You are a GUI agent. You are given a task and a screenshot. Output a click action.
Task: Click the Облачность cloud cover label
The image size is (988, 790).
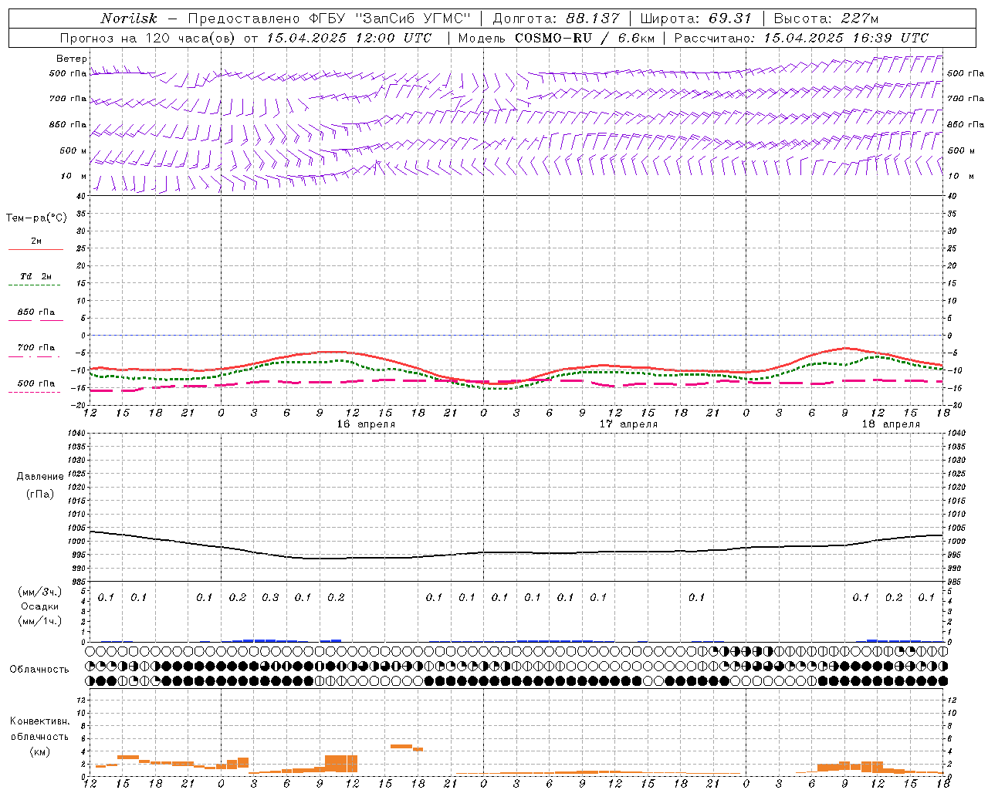pos(39,669)
